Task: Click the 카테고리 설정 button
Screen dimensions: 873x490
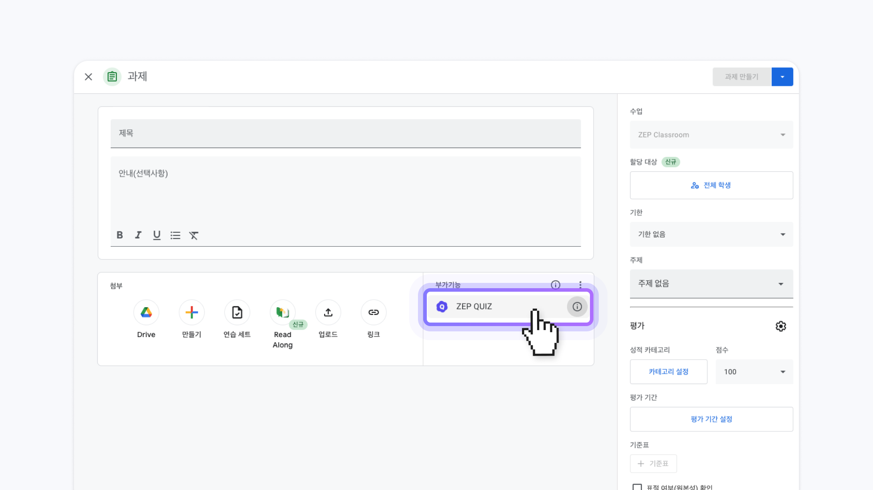Action: click(668, 372)
